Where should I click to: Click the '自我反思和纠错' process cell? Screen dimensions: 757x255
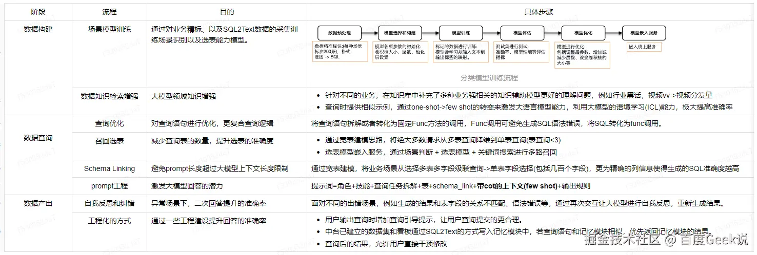pyautogui.click(x=109, y=203)
